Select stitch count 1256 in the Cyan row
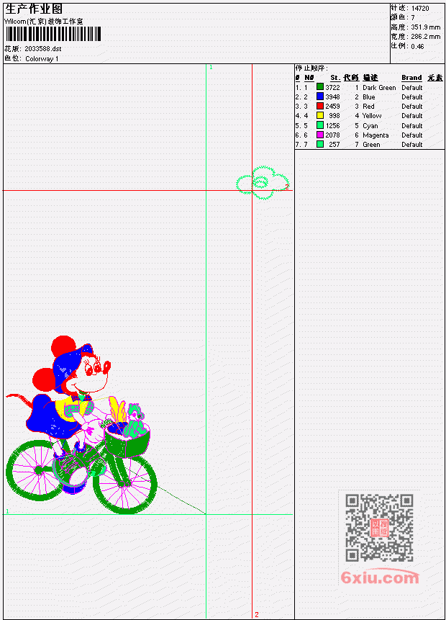 click(332, 126)
